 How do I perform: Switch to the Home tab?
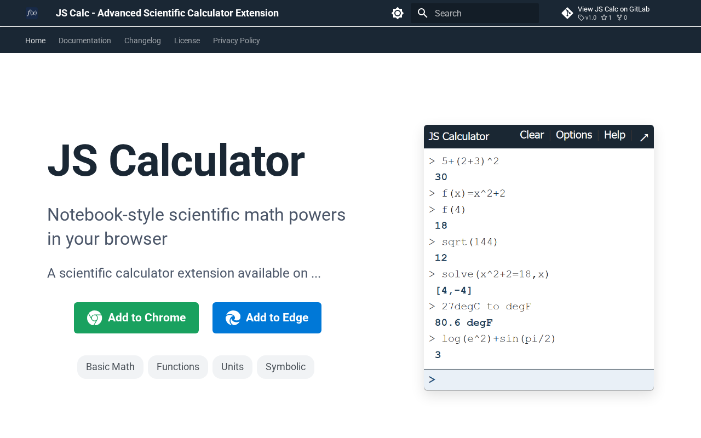pos(35,41)
